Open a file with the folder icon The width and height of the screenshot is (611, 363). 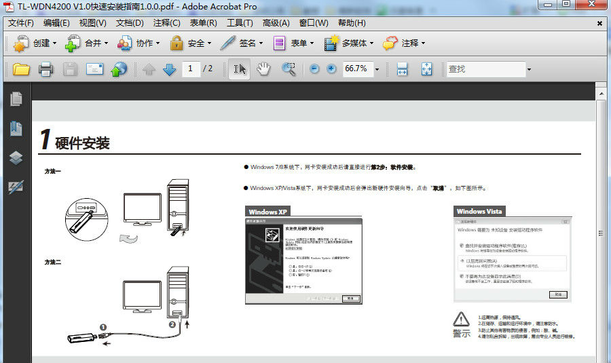21,69
